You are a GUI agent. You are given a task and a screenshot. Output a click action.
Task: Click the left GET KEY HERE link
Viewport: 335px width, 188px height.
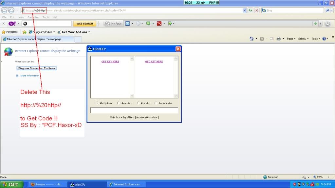[110, 61]
